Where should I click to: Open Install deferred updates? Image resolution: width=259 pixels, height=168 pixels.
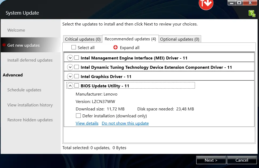[x=30, y=60]
